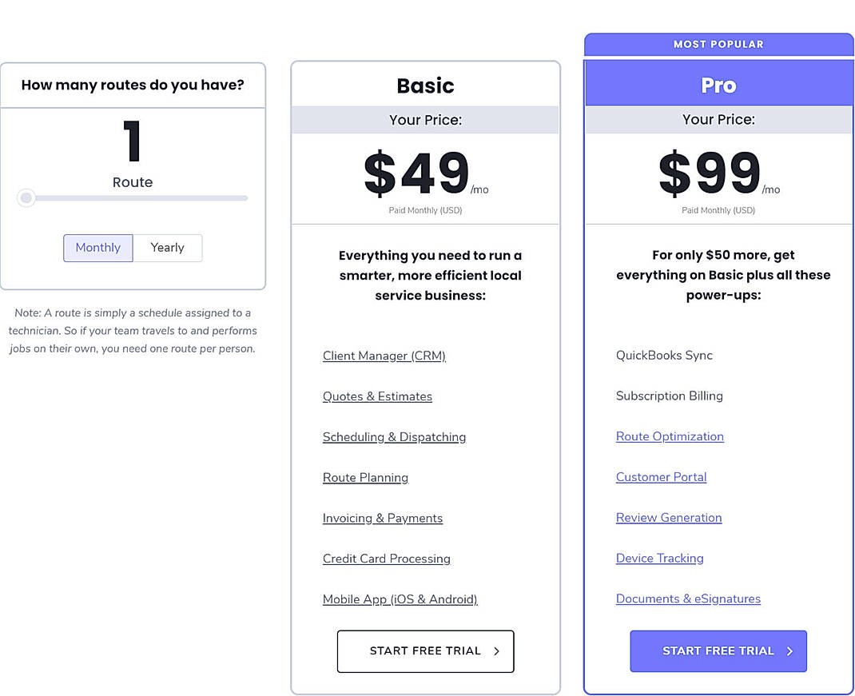This screenshot has width=855, height=696.
Task: Open the Route Planning feature page
Action: tap(365, 478)
